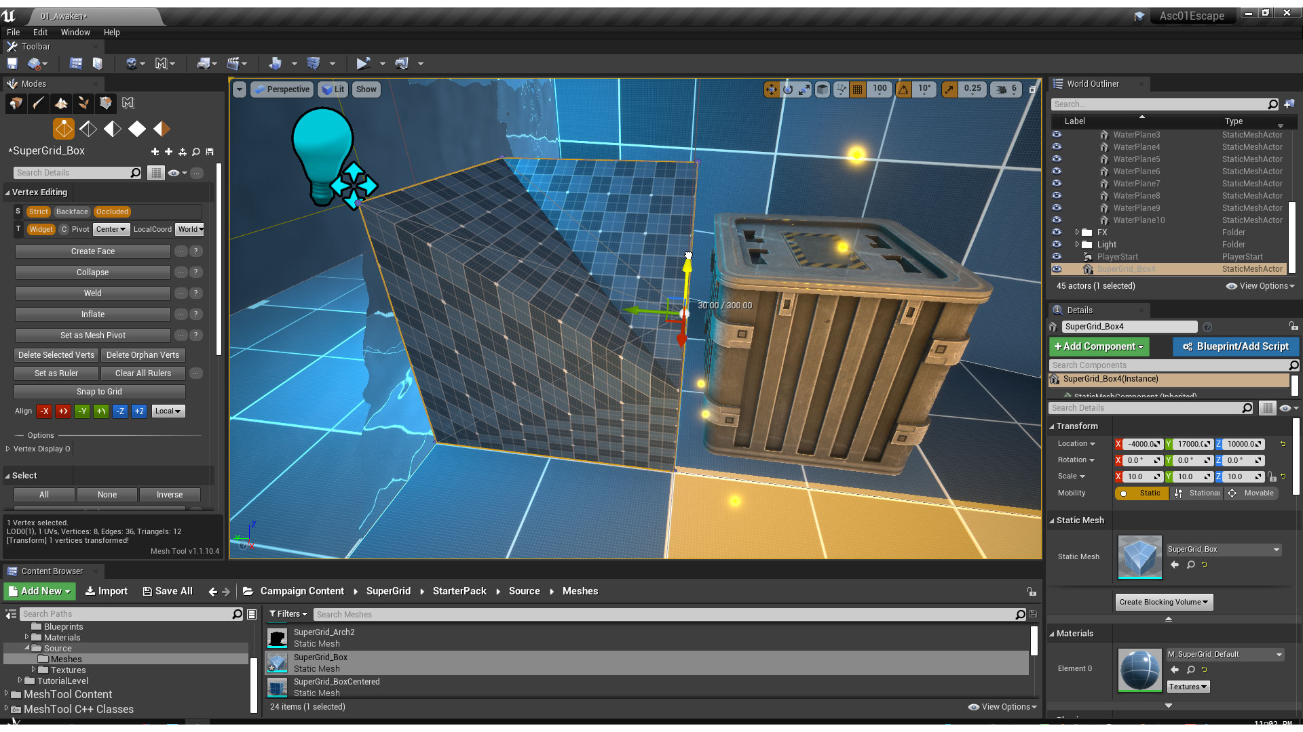1303x732 pixels.
Task: Switch to the Paint mode brush icon
Action: [x=39, y=103]
